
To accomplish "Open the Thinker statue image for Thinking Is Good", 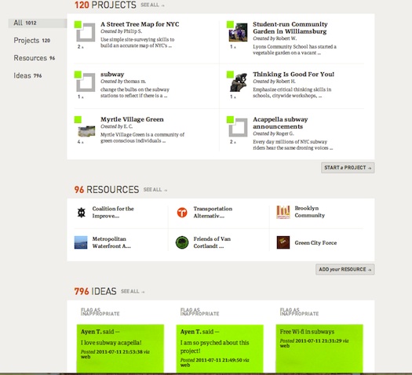I will pyautogui.click(x=239, y=82).
